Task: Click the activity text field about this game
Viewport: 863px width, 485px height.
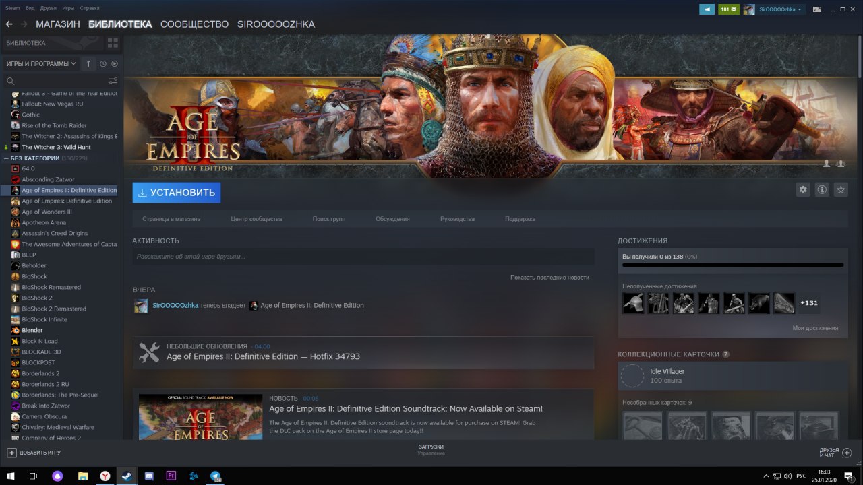Action: pos(363,257)
